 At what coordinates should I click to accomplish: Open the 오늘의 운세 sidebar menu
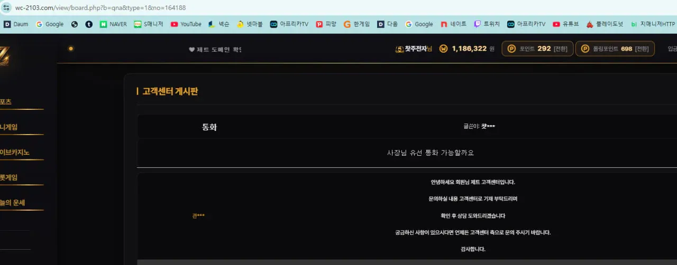click(x=13, y=203)
